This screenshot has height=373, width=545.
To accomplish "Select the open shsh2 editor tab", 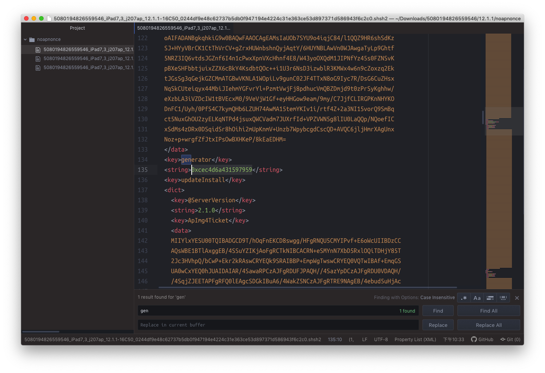I will (x=183, y=28).
